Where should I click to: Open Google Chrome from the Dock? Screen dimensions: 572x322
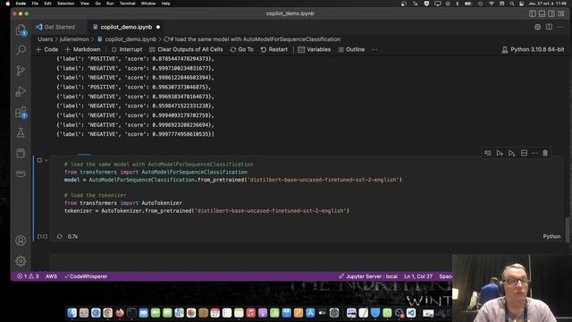(107, 313)
